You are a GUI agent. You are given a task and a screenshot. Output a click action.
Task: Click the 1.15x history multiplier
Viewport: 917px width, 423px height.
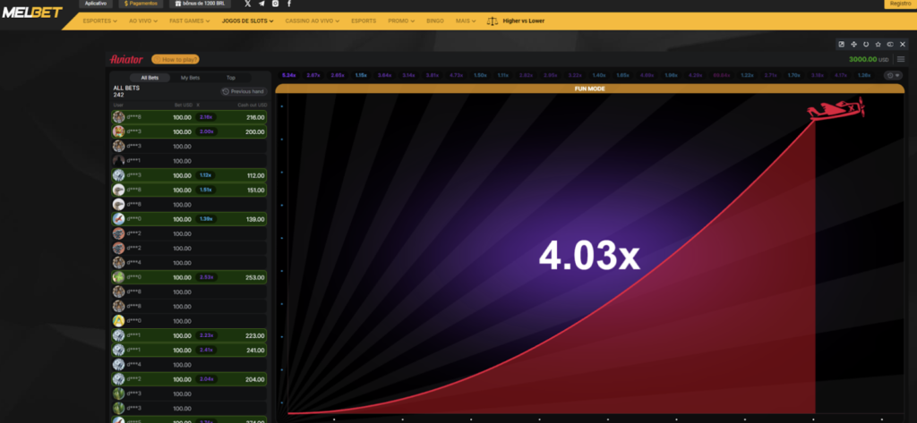[361, 75]
